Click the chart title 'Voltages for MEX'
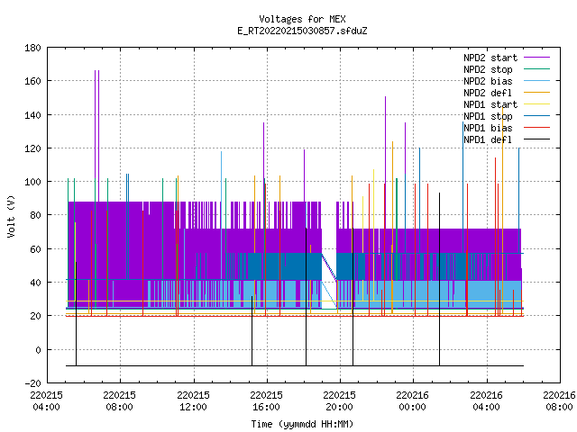Viewport: 577px width, 432px height. (x=302, y=19)
